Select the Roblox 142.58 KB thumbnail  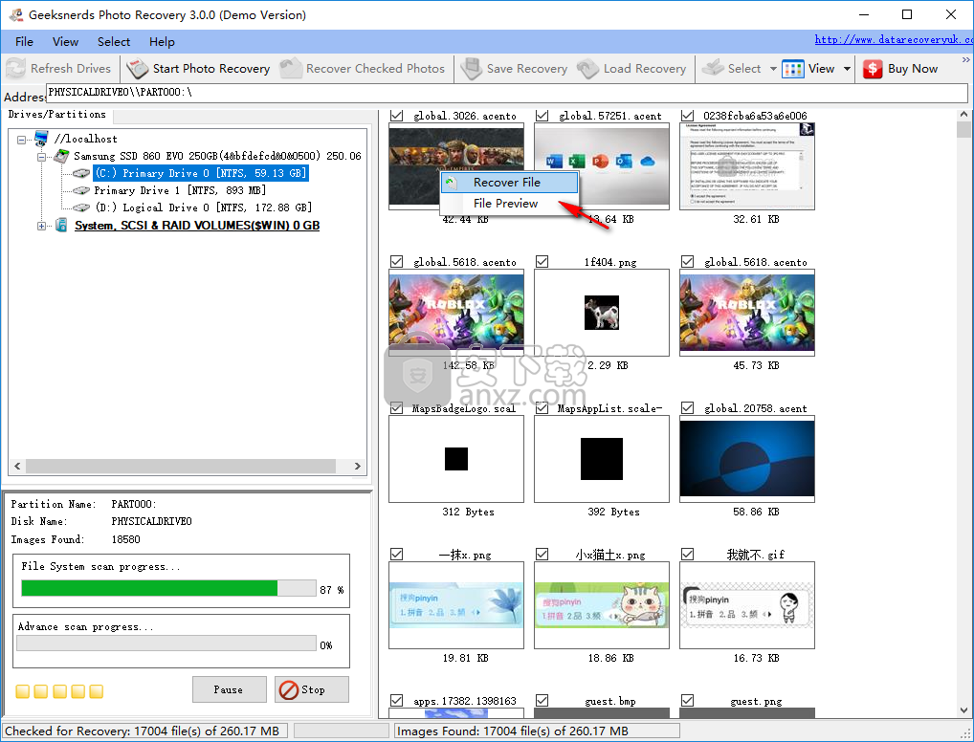pyautogui.click(x=456, y=313)
